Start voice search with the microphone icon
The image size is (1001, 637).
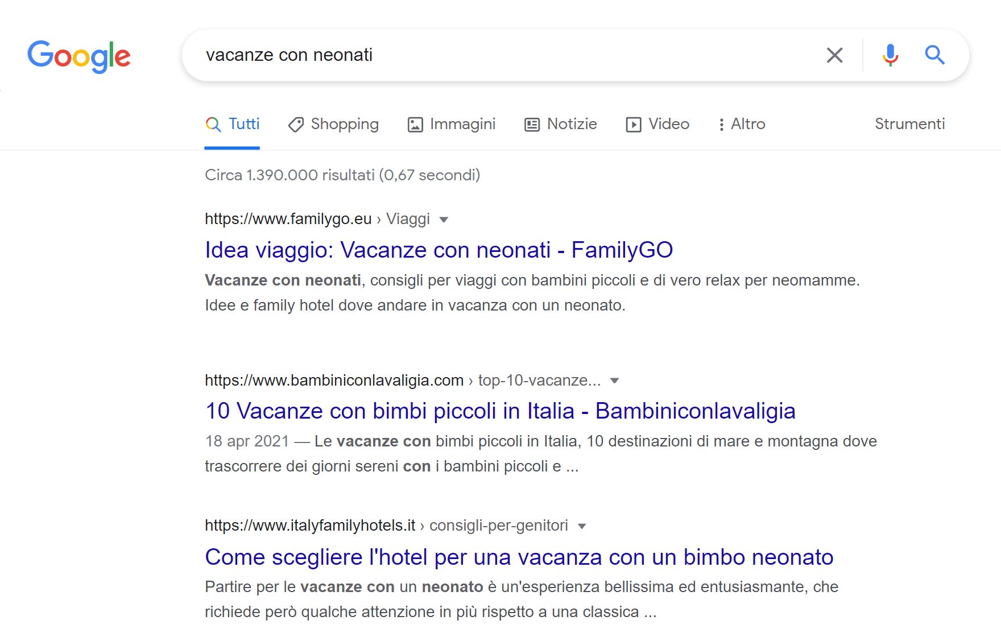click(890, 55)
